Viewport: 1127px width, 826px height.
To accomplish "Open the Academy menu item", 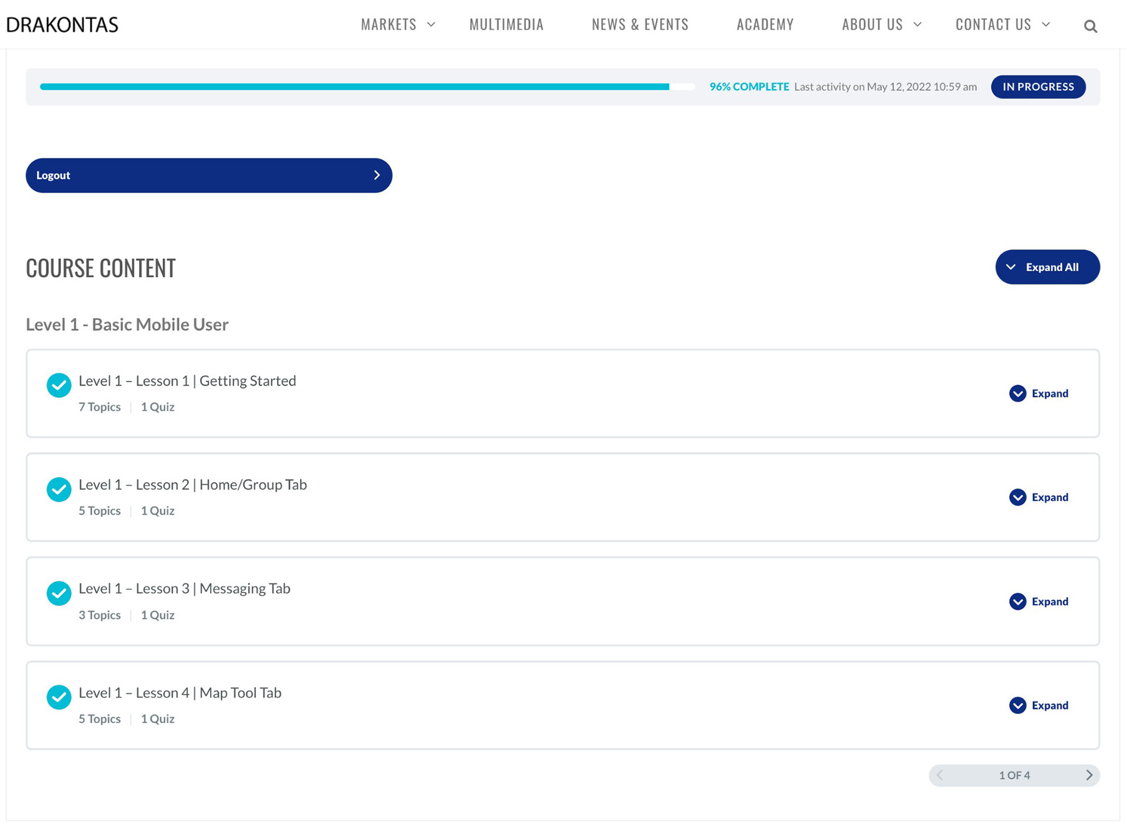I will (x=765, y=24).
